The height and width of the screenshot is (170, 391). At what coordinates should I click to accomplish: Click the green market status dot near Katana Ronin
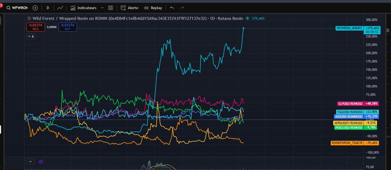click(248, 19)
